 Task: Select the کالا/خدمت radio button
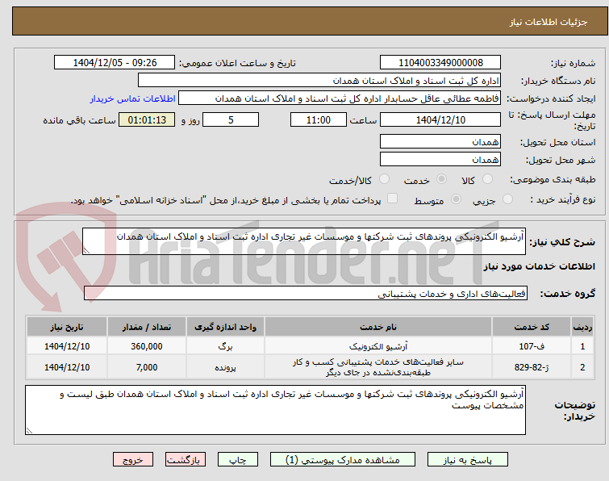(x=384, y=179)
